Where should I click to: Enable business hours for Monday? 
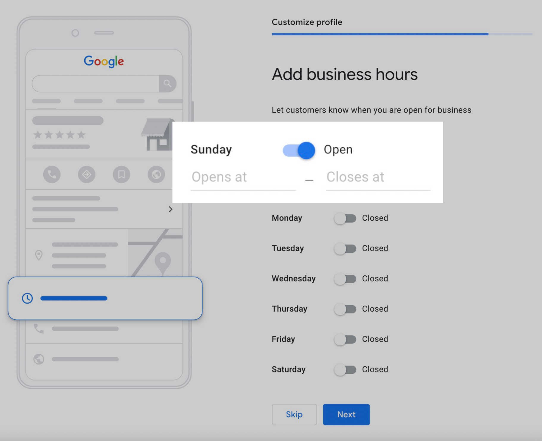coord(345,218)
